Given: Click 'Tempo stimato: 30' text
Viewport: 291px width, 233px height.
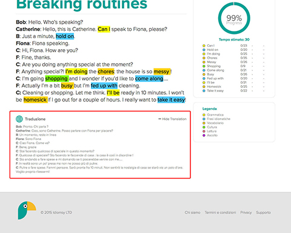Looking at the screenshot, I should point(234,39).
